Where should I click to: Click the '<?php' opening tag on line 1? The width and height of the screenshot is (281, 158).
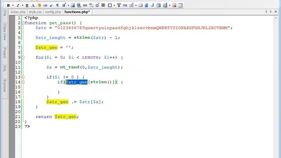click(x=31, y=18)
